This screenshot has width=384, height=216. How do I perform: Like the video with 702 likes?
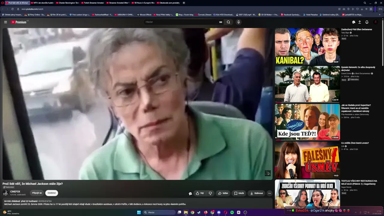tap(199, 193)
